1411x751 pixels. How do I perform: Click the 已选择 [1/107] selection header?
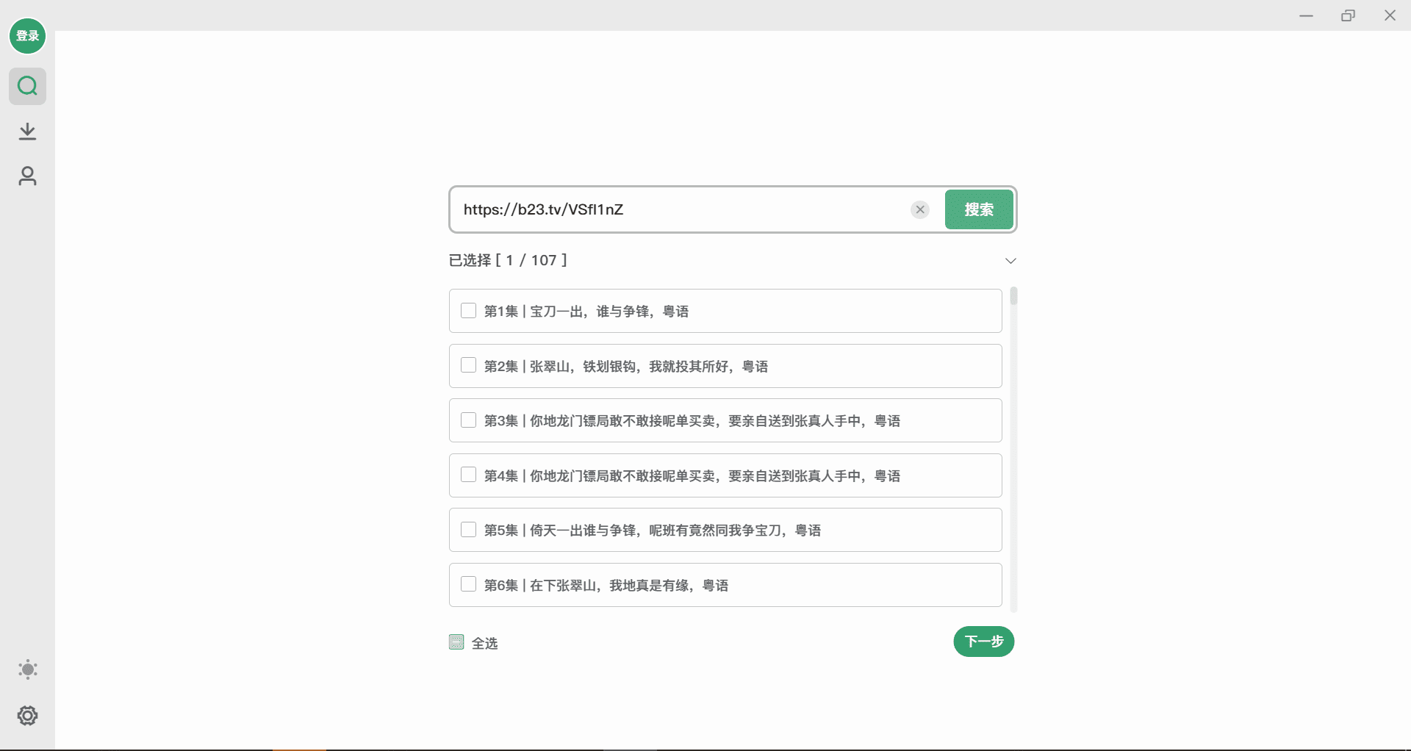(x=508, y=260)
